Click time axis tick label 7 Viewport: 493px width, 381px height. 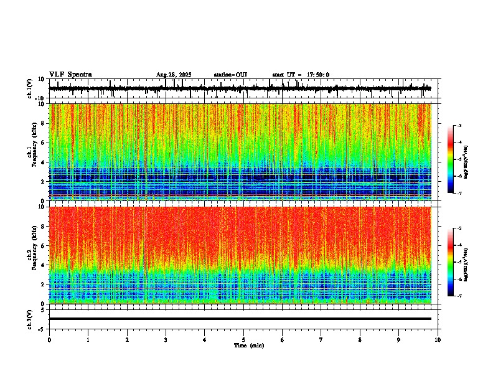click(321, 340)
